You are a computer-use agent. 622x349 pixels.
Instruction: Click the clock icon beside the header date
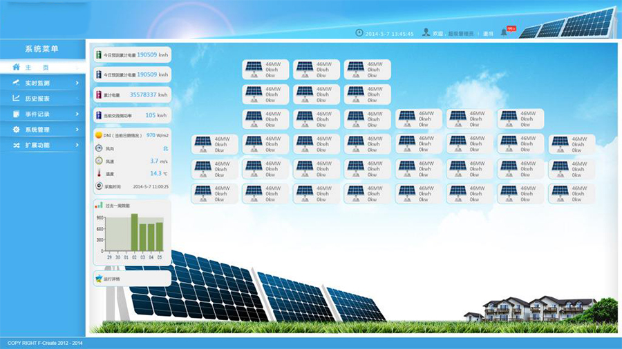[x=359, y=32]
